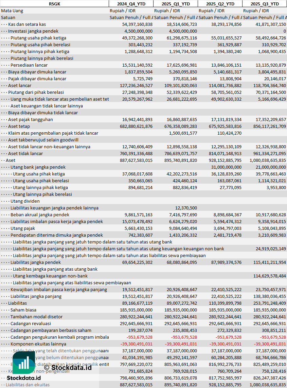Select red value -953,679,528 under 2024_Q4_YTD

(140, 337)
